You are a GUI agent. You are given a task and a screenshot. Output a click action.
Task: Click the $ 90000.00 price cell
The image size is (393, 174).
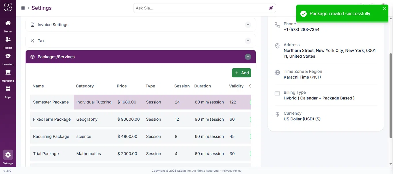coord(129,119)
